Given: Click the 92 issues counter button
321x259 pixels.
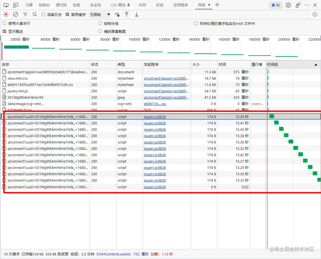Looking at the screenshot, I should [276, 5].
